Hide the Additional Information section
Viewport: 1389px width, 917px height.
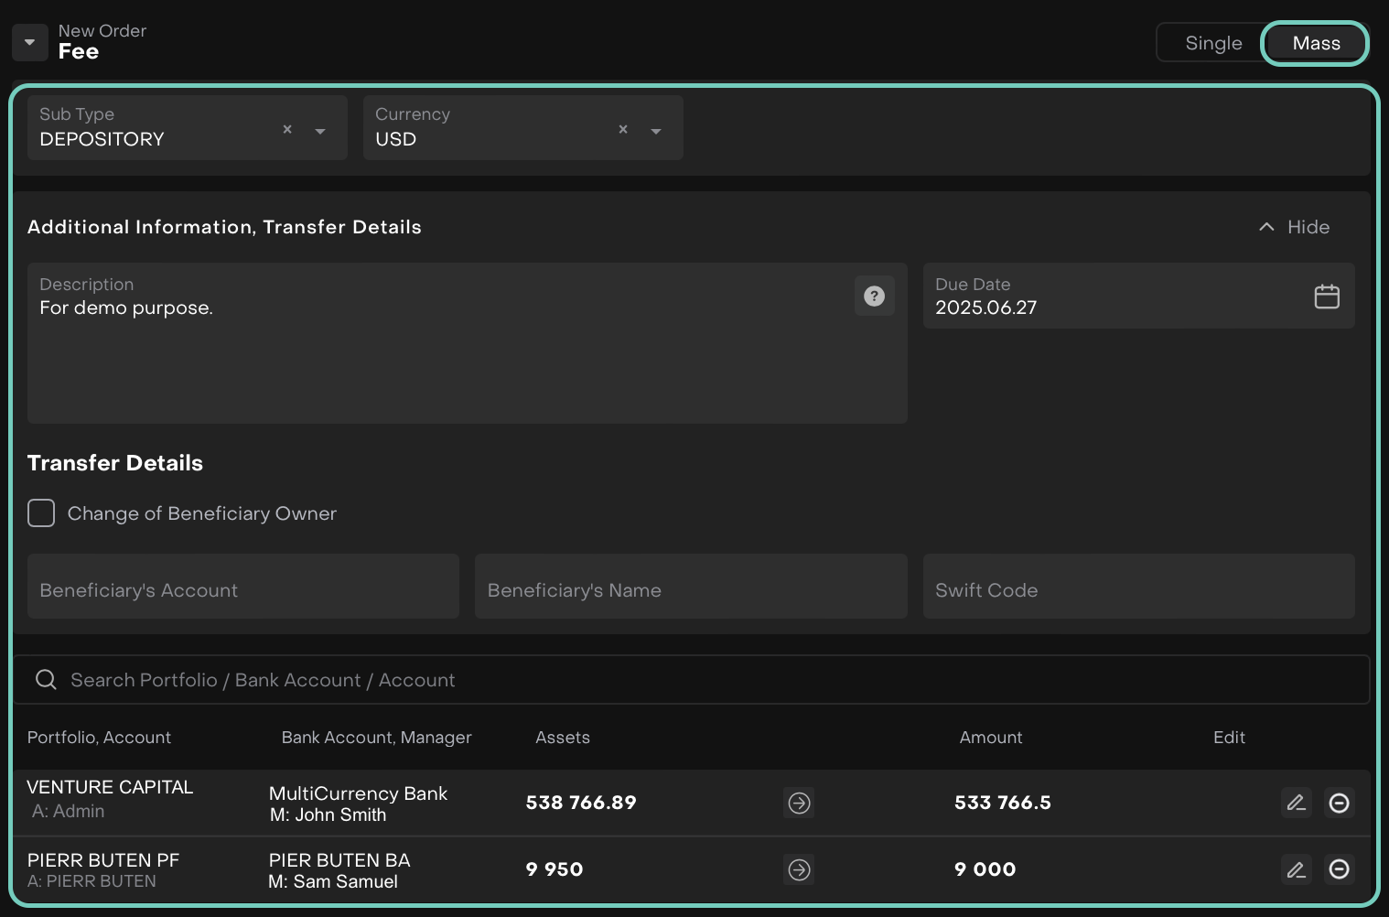[1294, 227]
